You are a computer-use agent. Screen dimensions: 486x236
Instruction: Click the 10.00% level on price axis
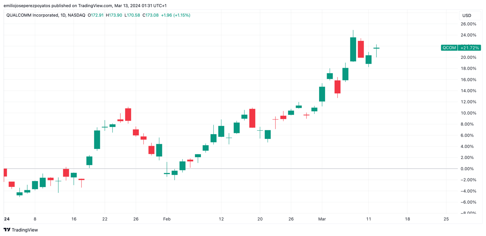(468, 113)
